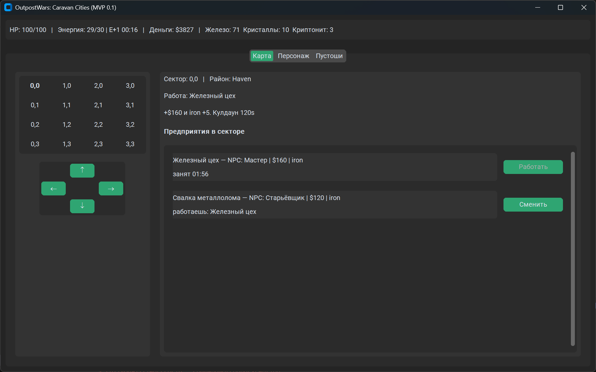Click the Свалка металлолома enterprise row
596x372 pixels.
click(334, 205)
